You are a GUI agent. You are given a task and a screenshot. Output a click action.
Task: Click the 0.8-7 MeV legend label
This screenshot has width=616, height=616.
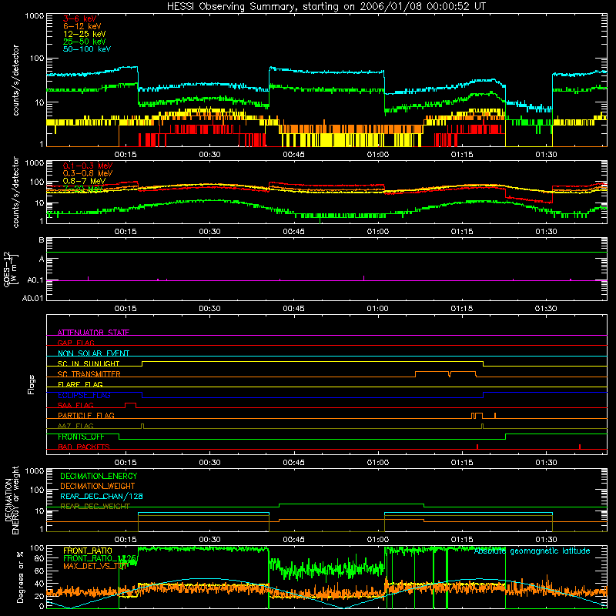[84, 181]
